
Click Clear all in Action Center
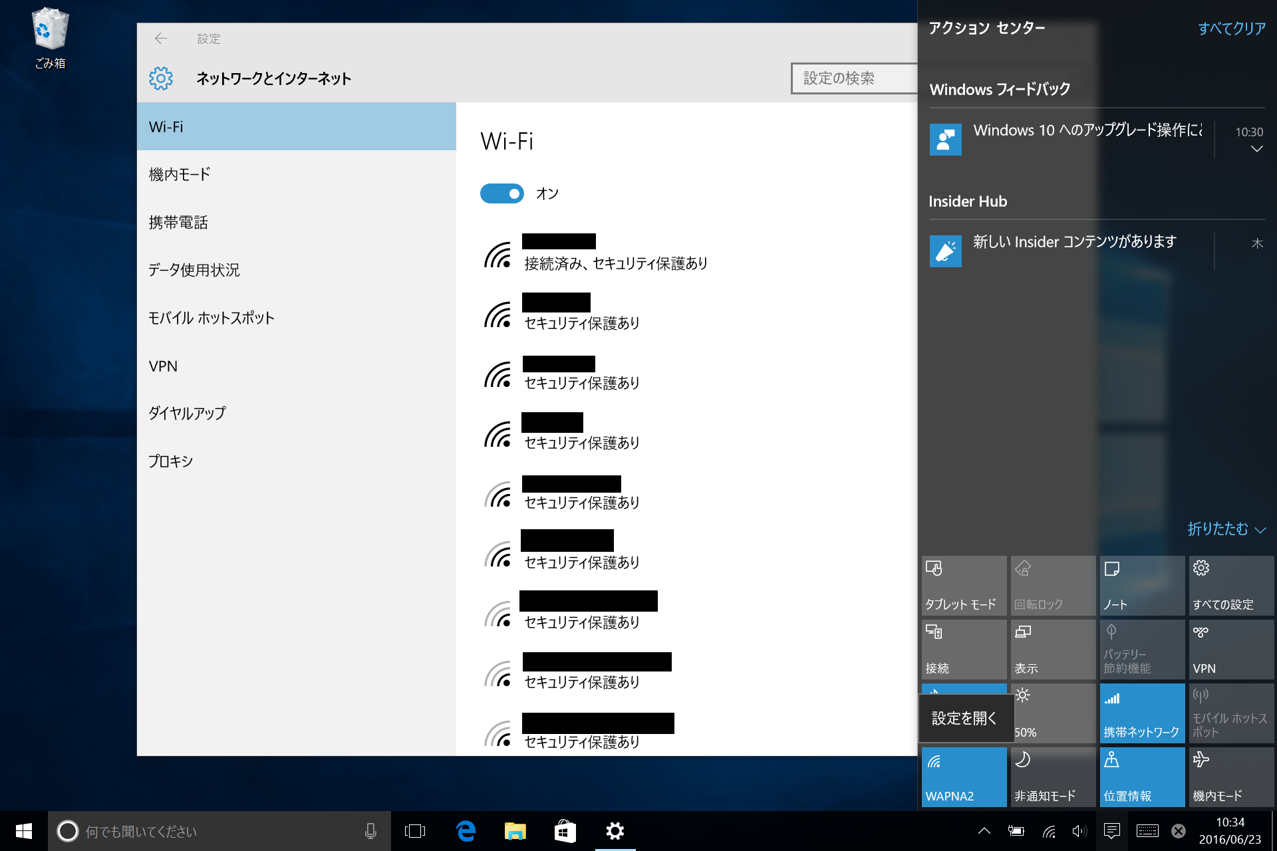[x=1231, y=29]
